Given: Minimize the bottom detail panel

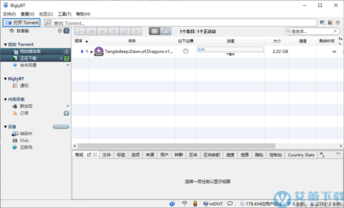Looking at the screenshot, I should click(x=338, y=154).
